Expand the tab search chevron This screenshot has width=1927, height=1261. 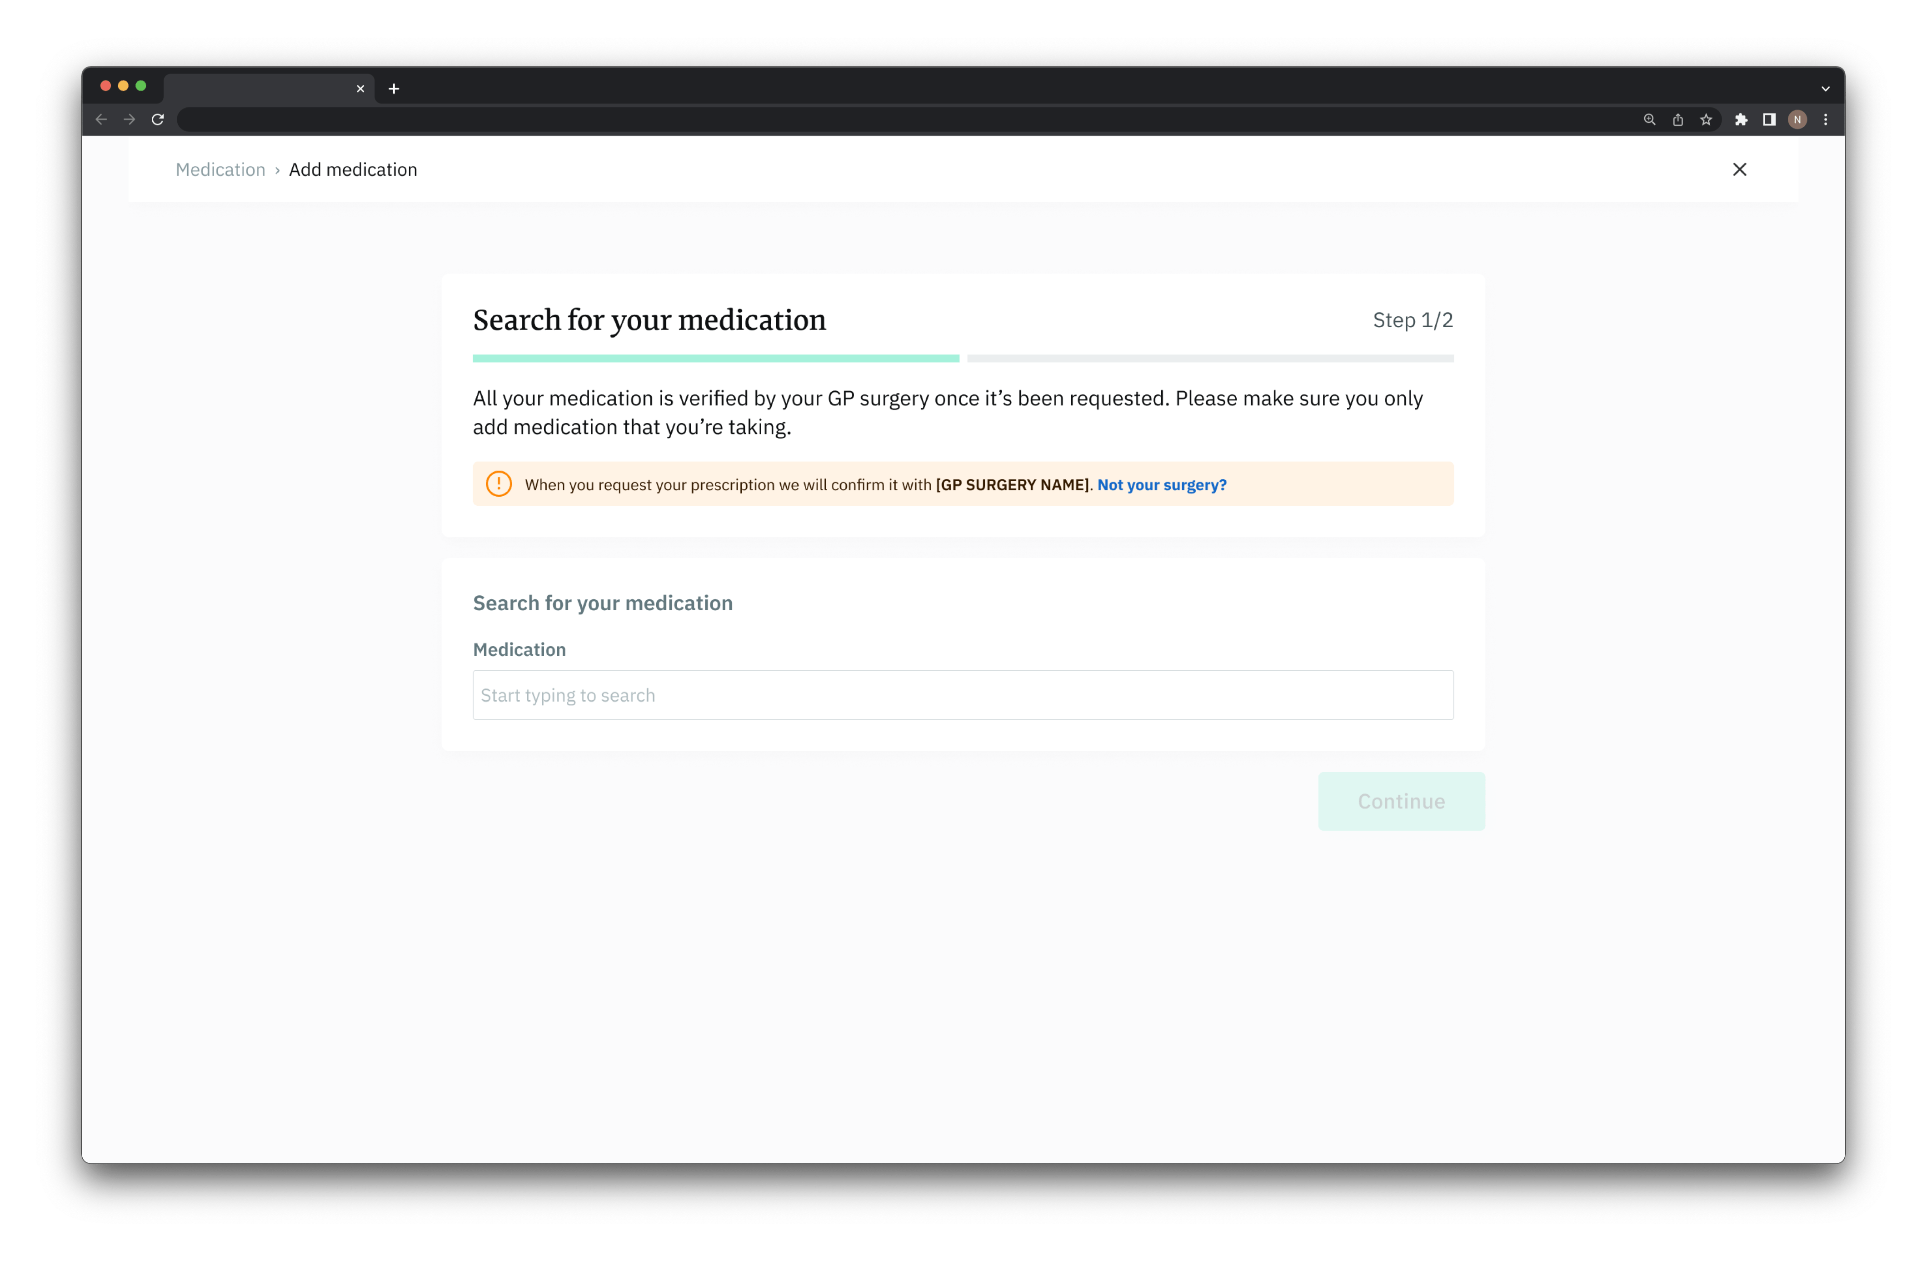pos(1826,89)
